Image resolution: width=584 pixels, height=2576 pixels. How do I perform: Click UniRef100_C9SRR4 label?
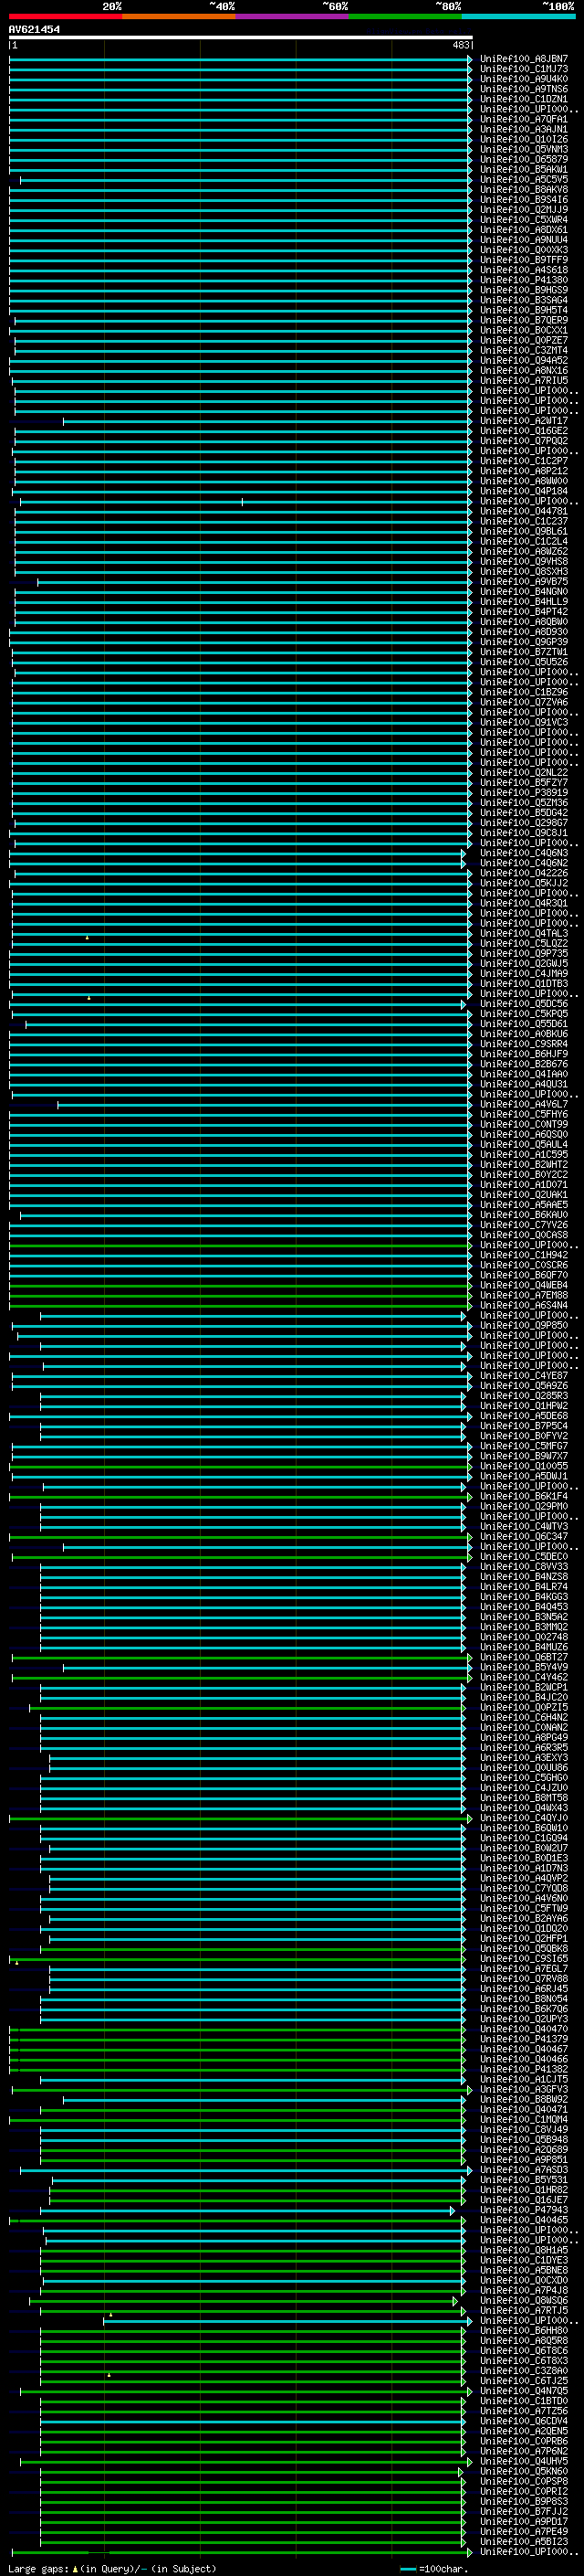tap(524, 1043)
